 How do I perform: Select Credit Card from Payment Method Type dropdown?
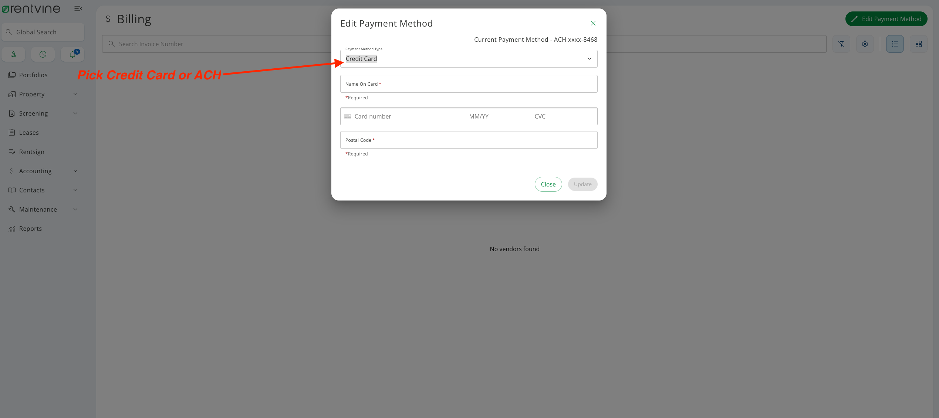[469, 58]
